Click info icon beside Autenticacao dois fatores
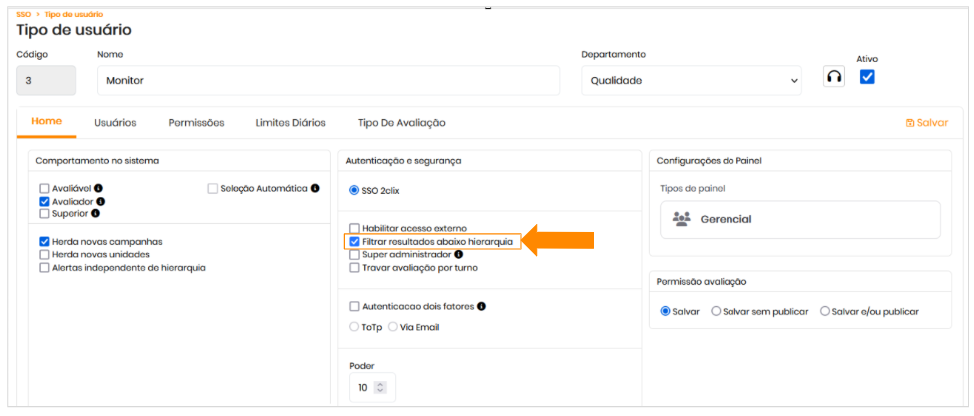974x416 pixels. [481, 306]
